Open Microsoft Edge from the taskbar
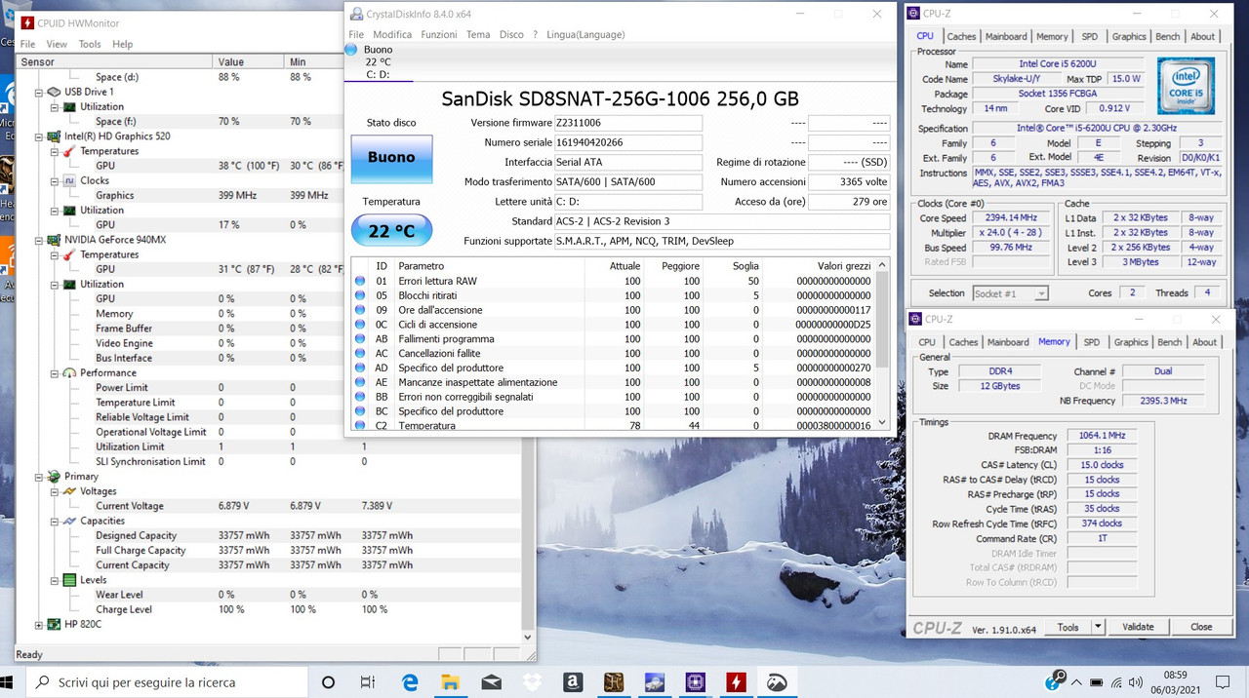The image size is (1249, 698). click(410, 681)
